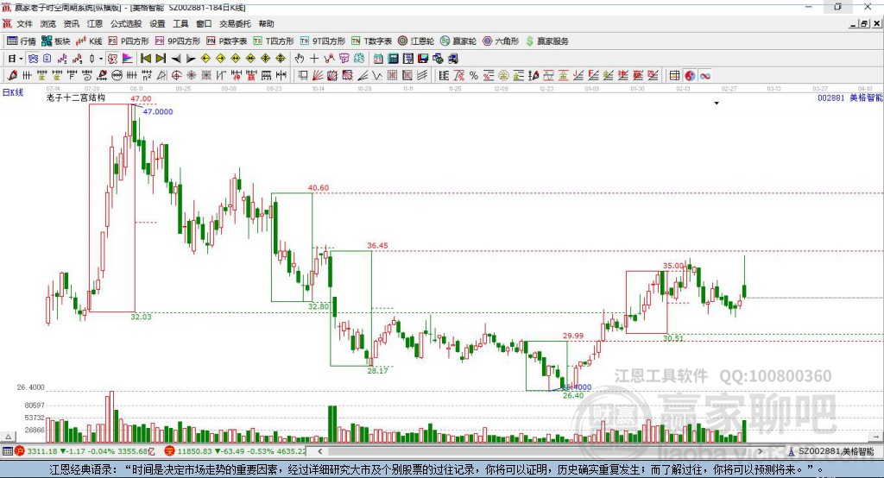Open the 文件 menu
This screenshot has height=478, width=884.
(x=24, y=23)
